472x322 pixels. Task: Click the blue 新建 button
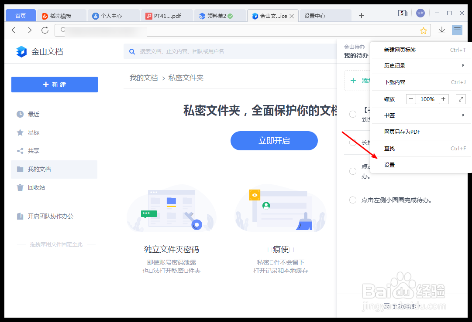point(55,85)
